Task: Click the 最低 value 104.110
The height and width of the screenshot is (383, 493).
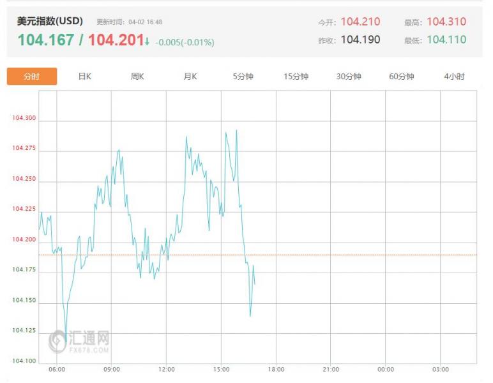Action: click(x=446, y=40)
